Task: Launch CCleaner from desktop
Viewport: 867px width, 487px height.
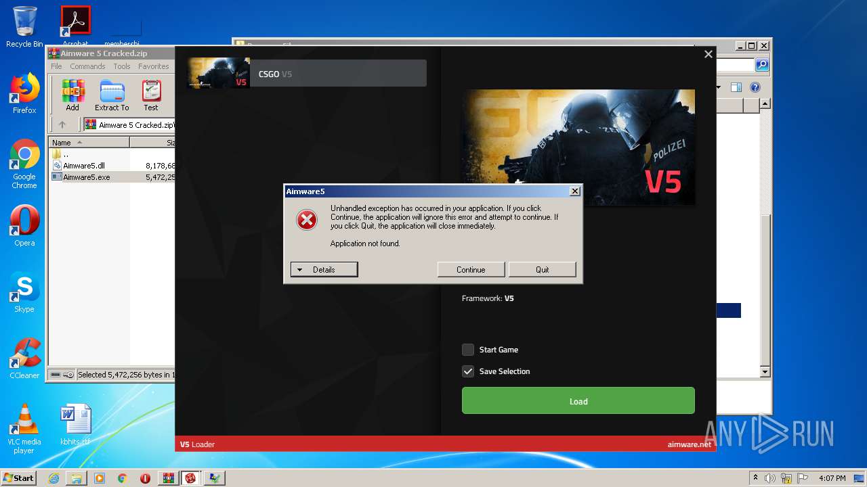Action: 24,358
